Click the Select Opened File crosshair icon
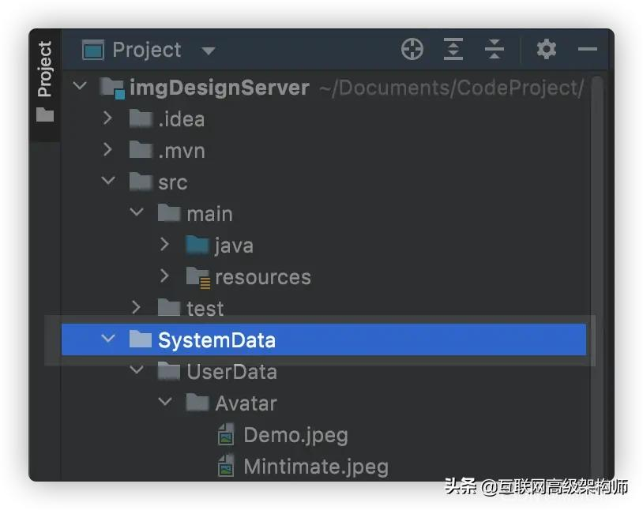The width and height of the screenshot is (643, 510). pos(412,50)
